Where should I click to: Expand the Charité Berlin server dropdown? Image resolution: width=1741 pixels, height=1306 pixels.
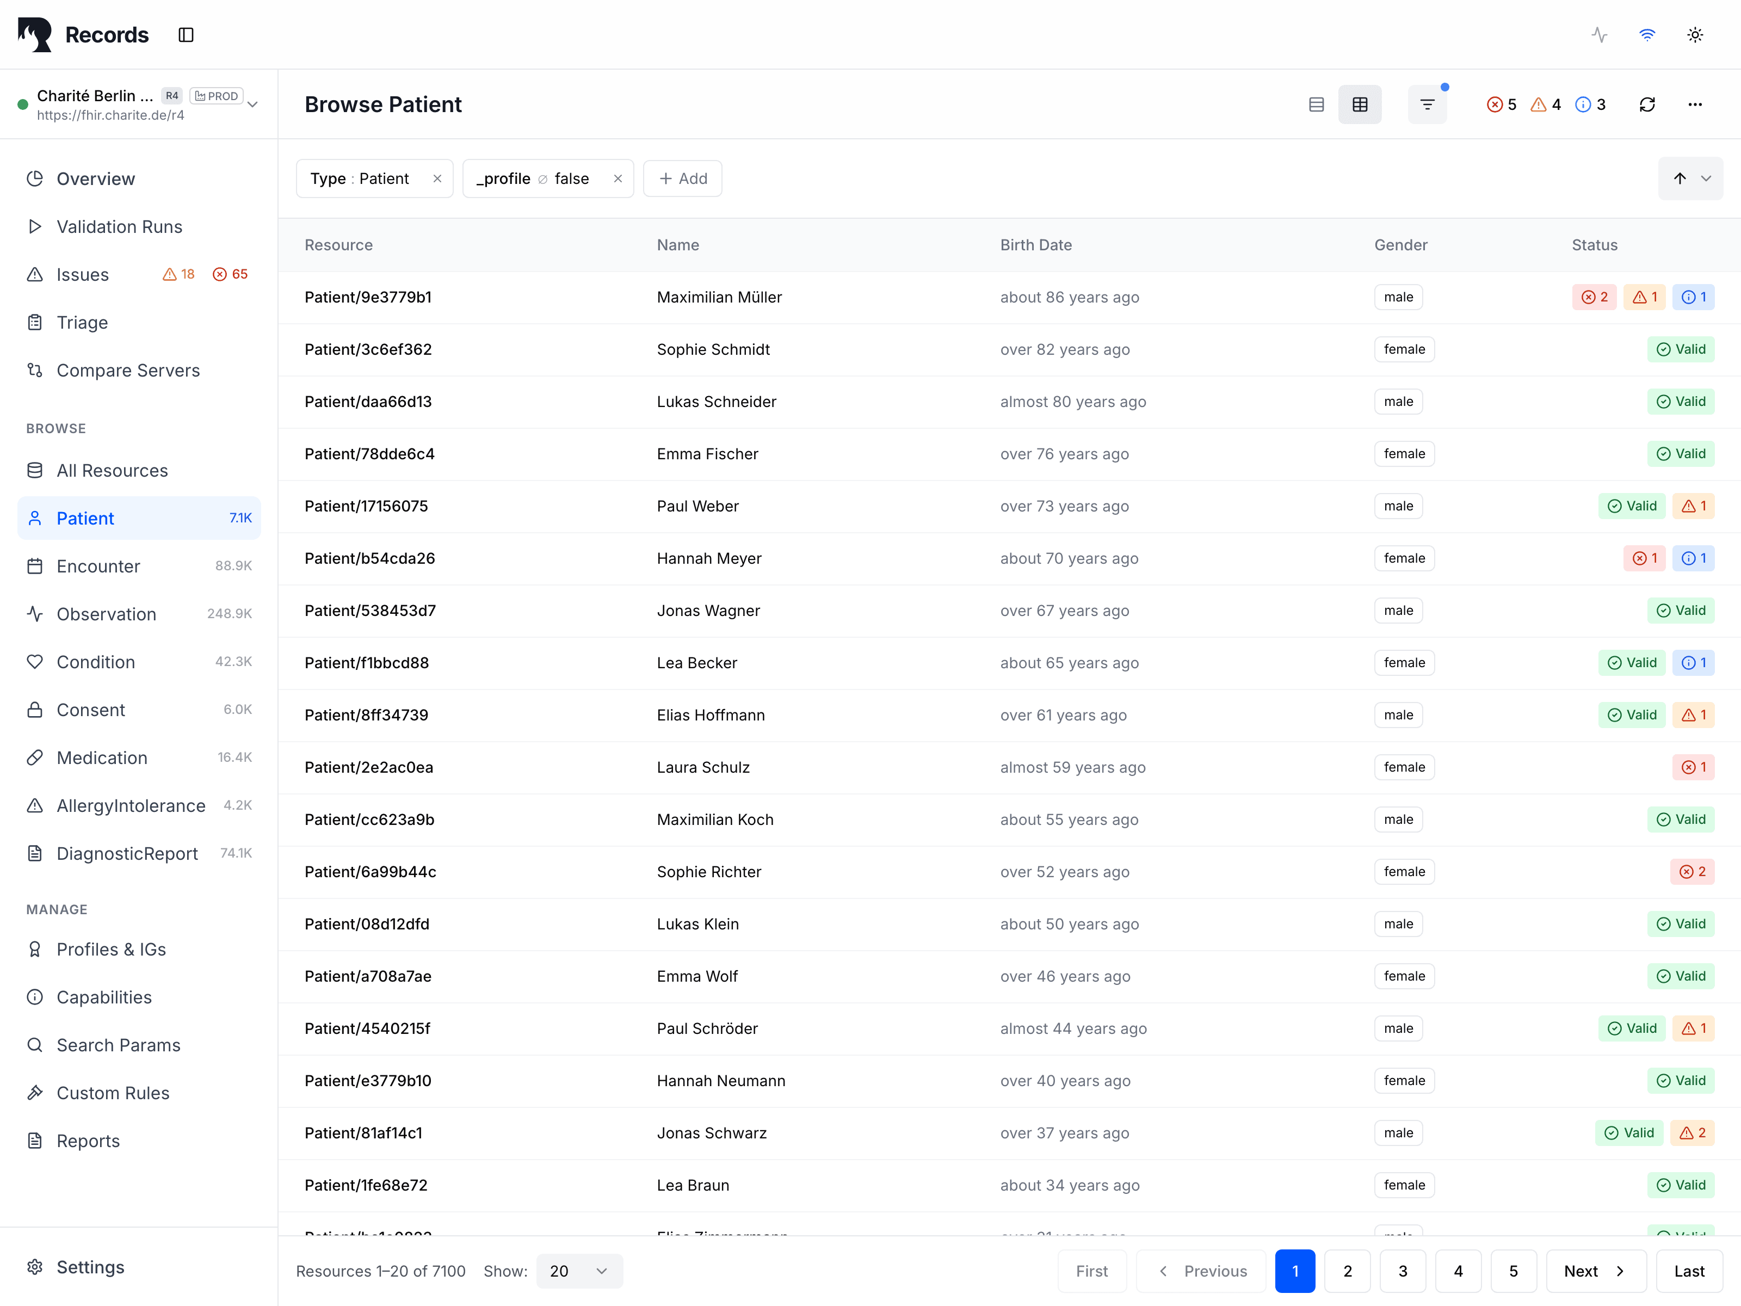coord(252,104)
